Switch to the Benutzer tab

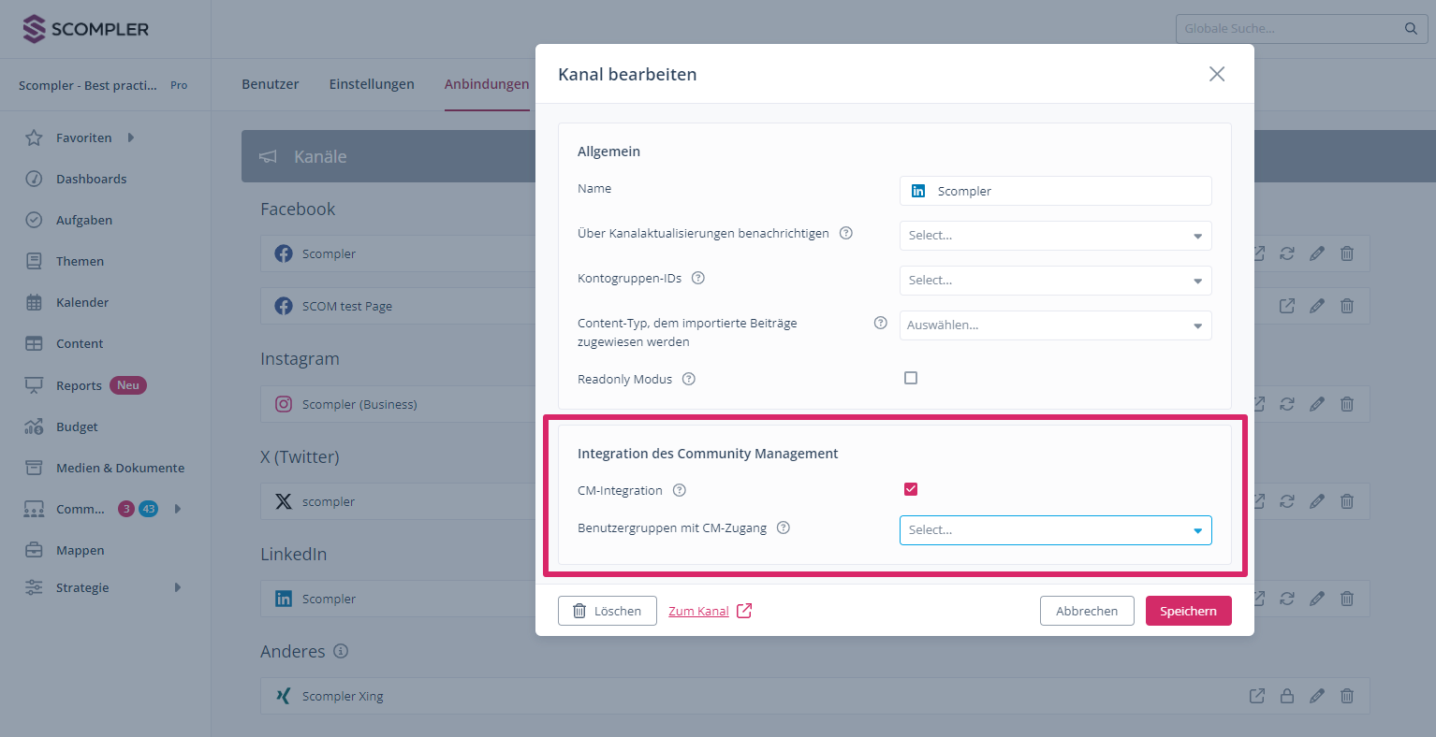(x=270, y=84)
